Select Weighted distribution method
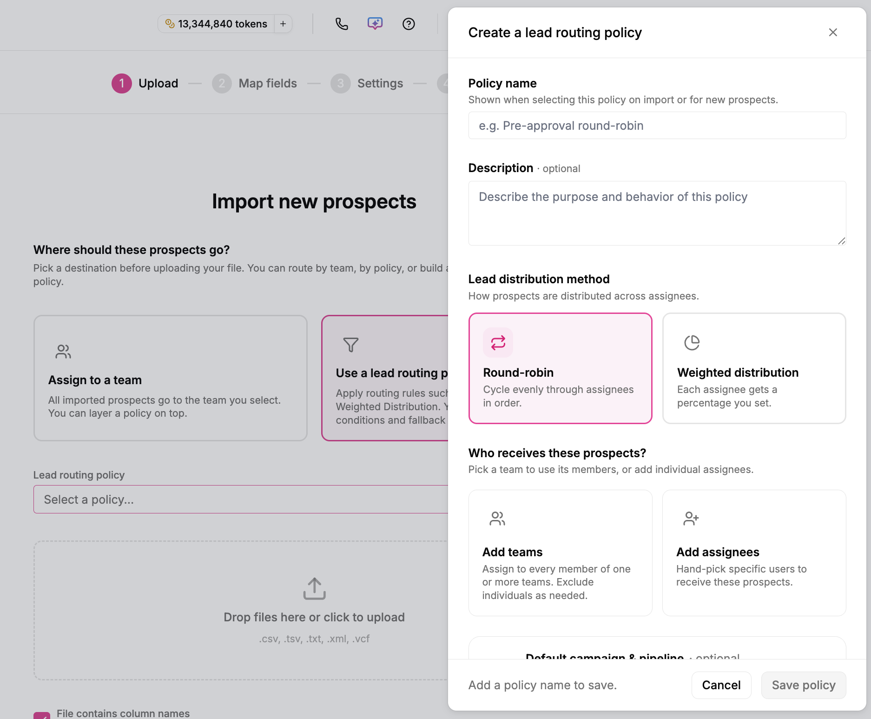This screenshot has width=871, height=719. click(x=754, y=368)
